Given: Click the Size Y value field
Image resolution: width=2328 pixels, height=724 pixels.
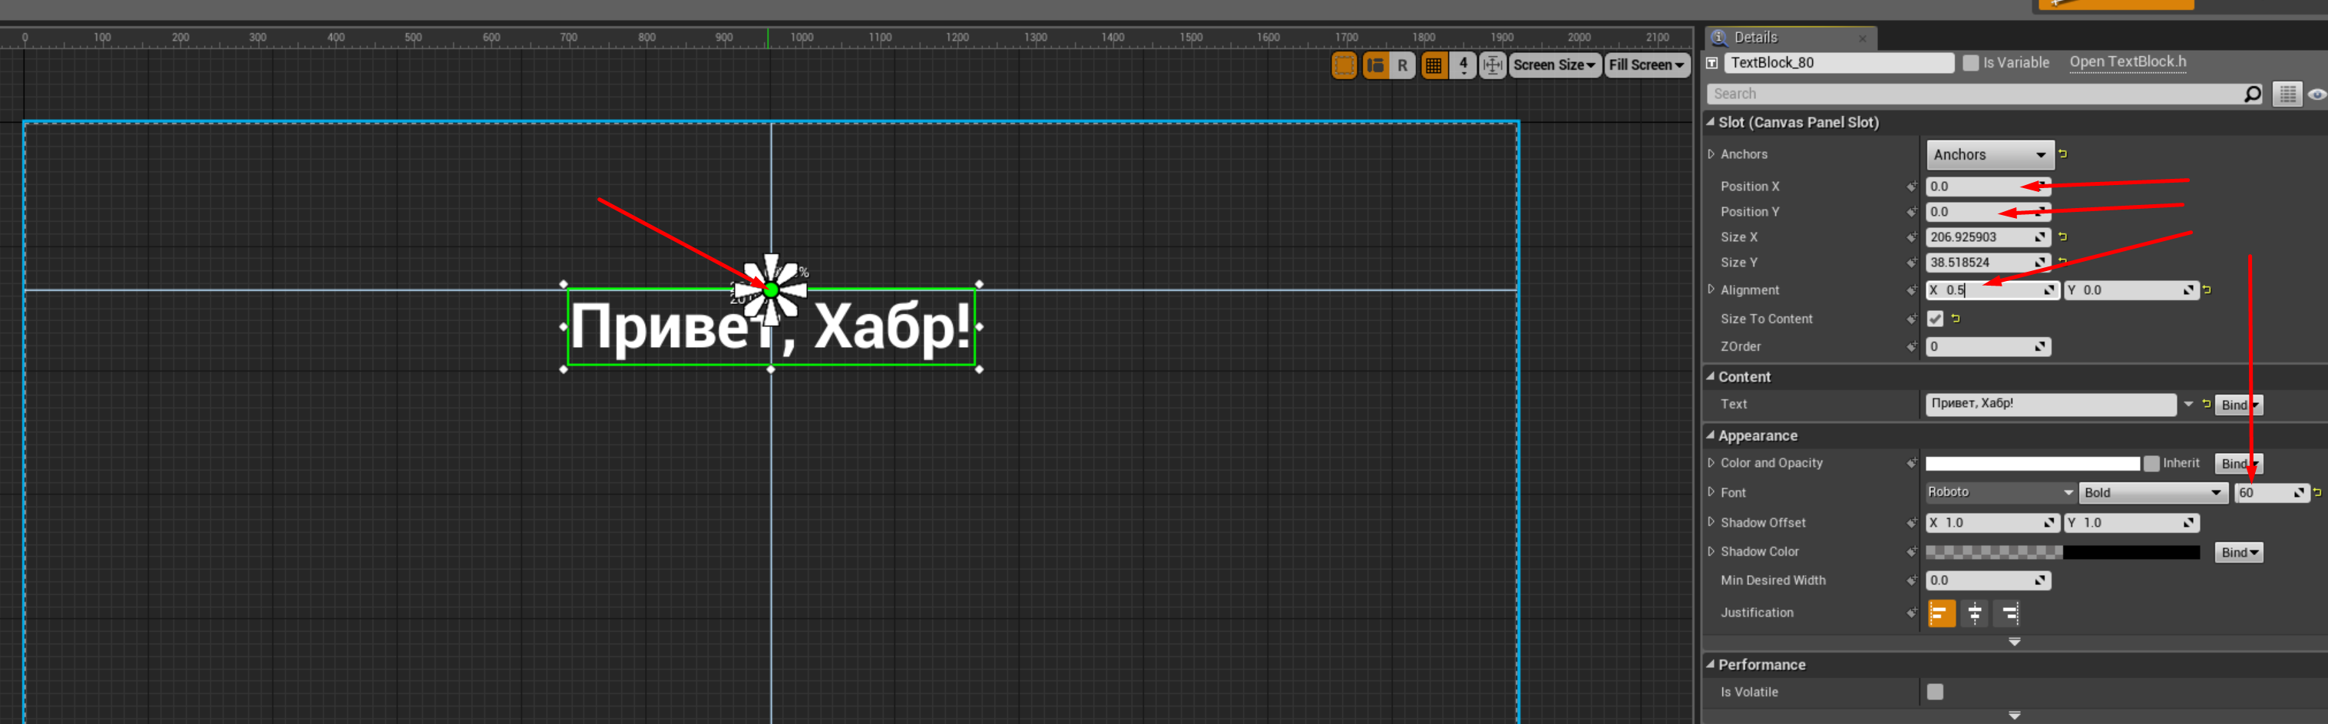Looking at the screenshot, I should point(1987,262).
